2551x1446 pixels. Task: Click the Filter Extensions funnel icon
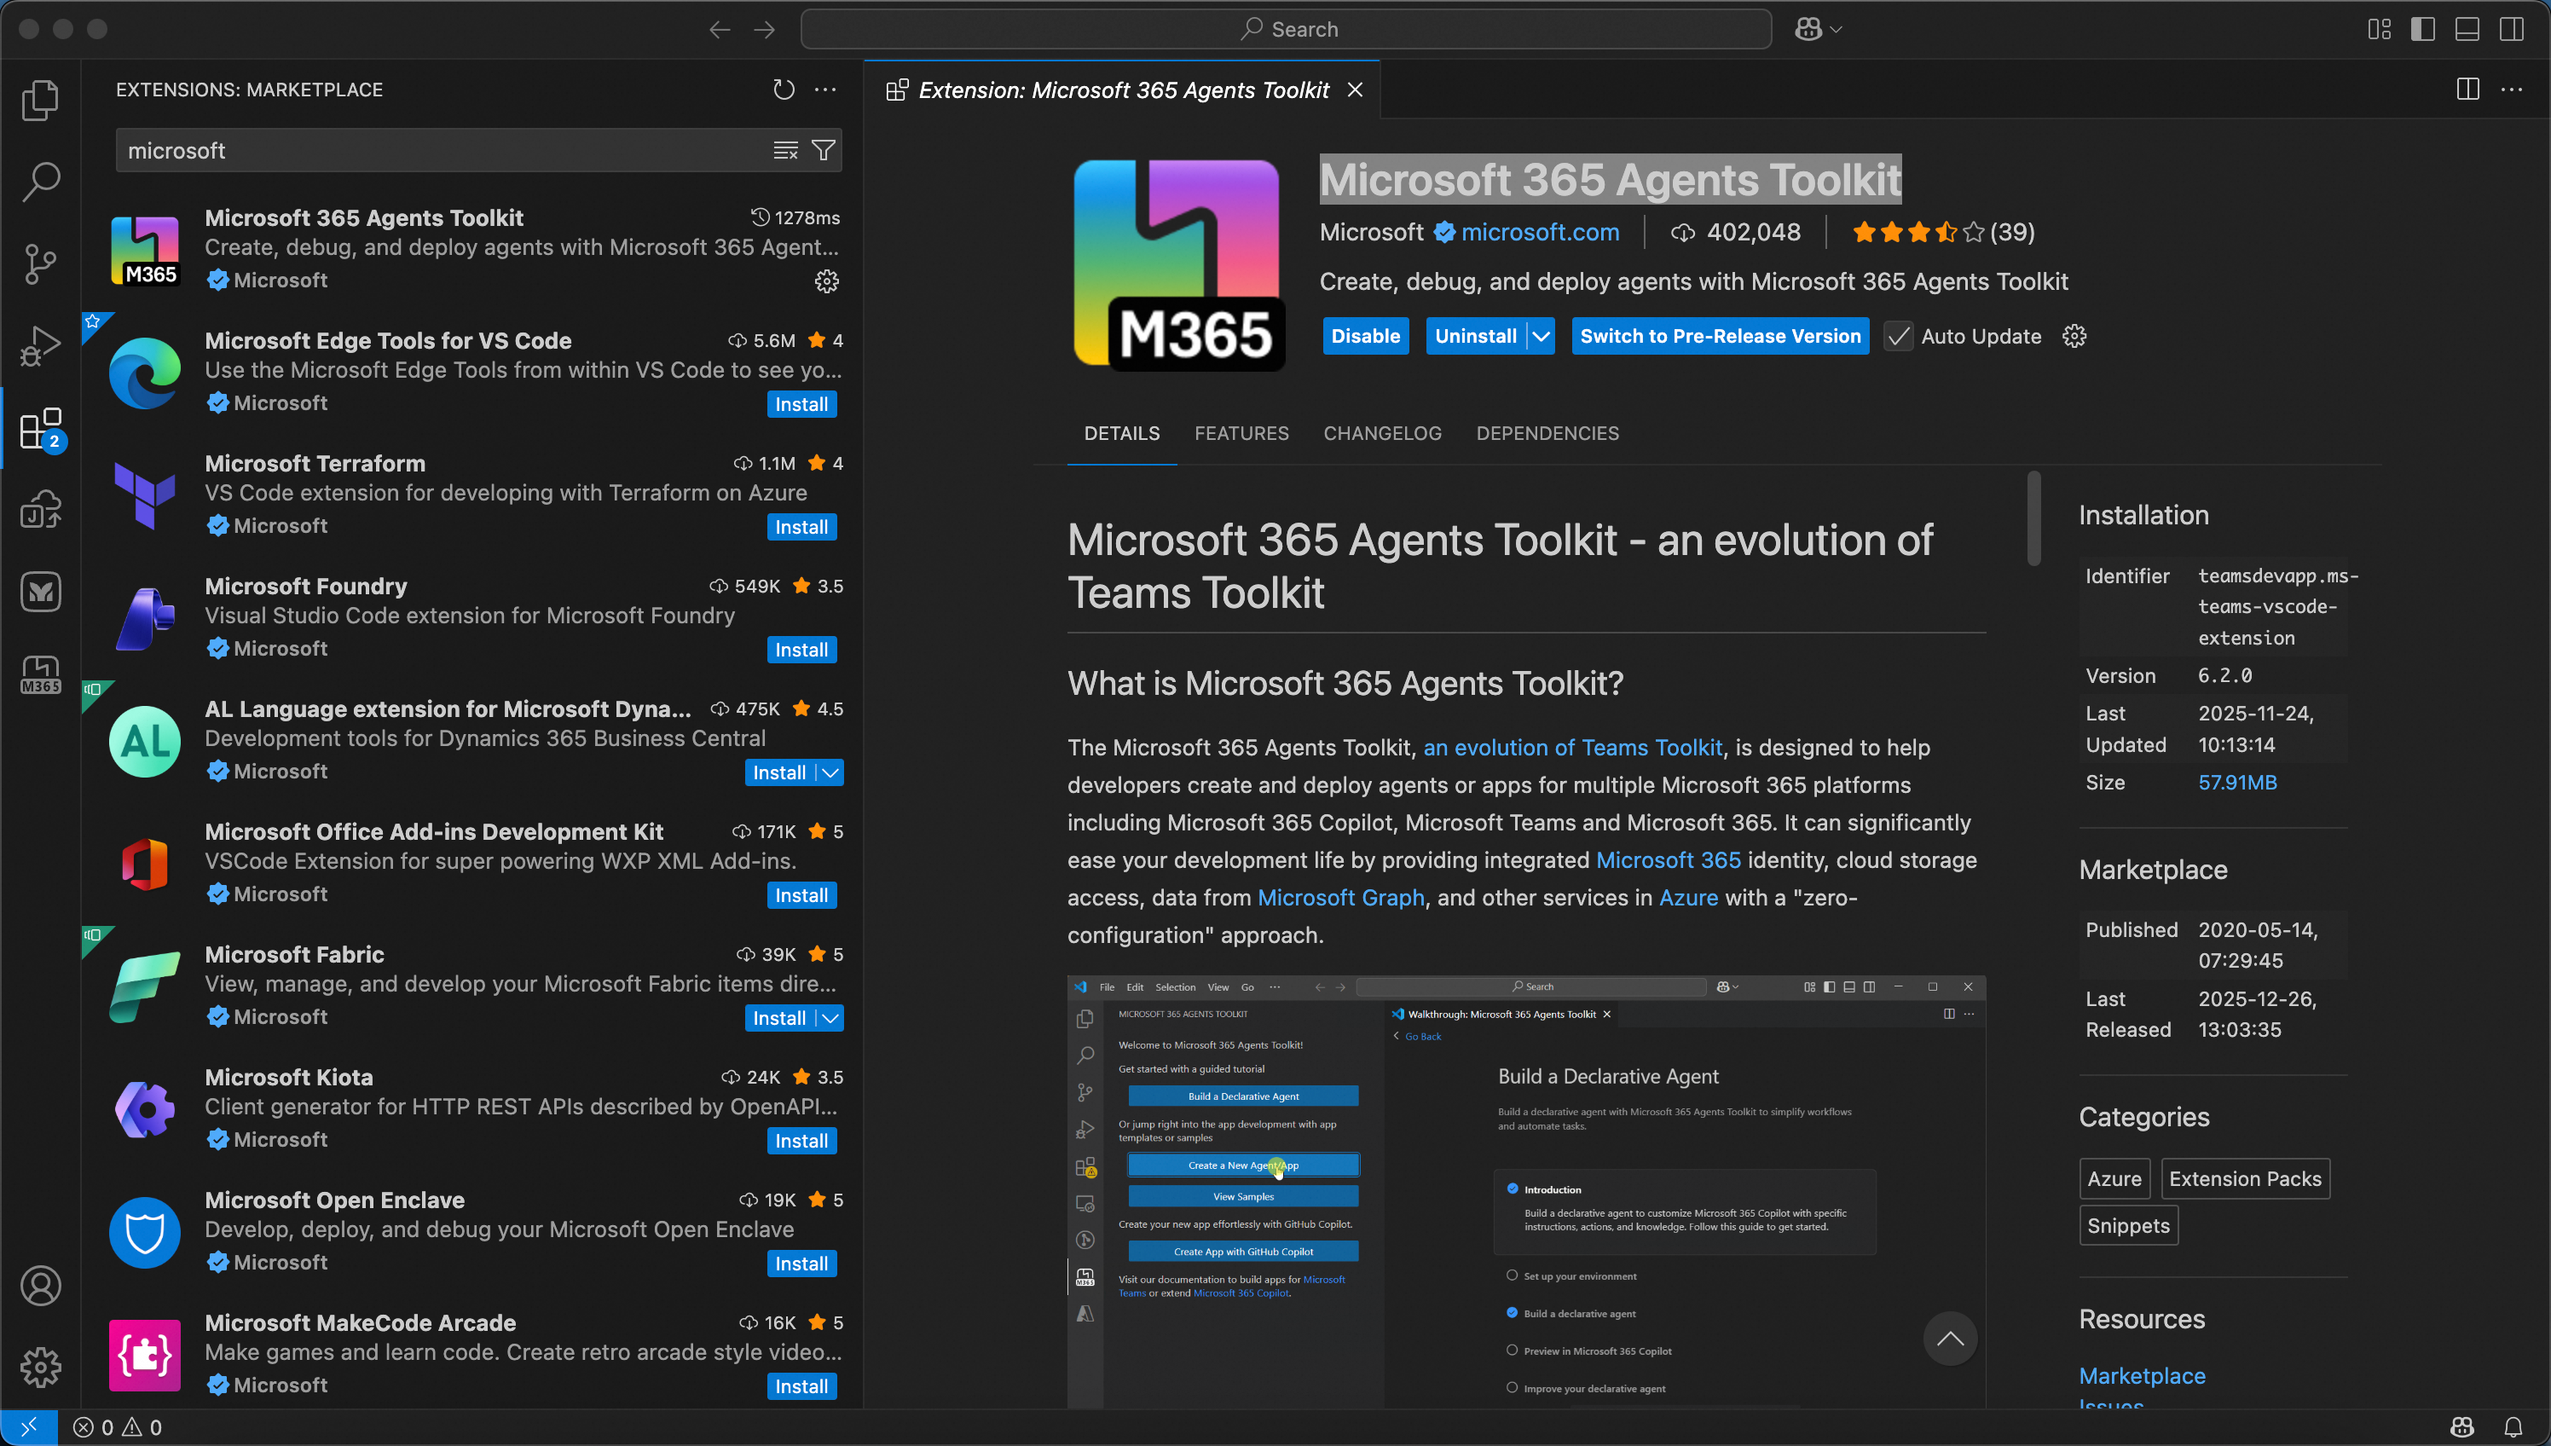pos(823,151)
